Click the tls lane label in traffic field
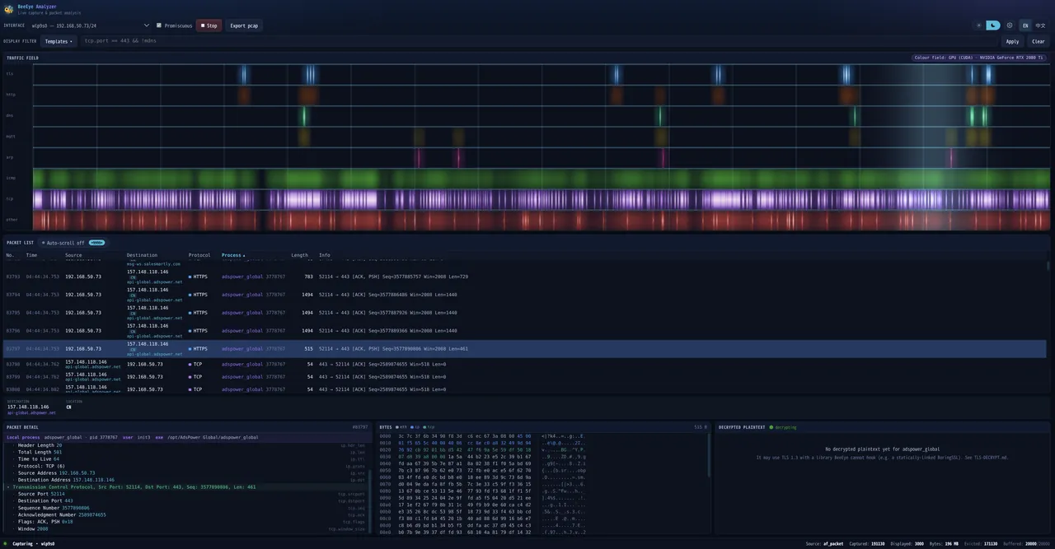 tap(10, 74)
